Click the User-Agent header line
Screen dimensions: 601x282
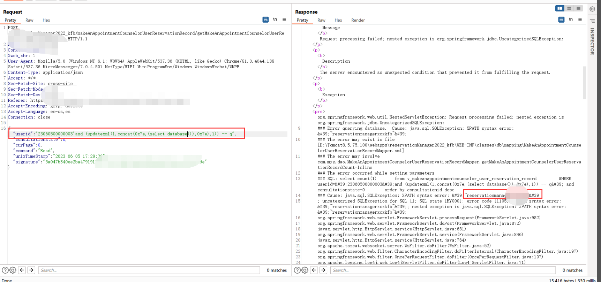[141, 64]
